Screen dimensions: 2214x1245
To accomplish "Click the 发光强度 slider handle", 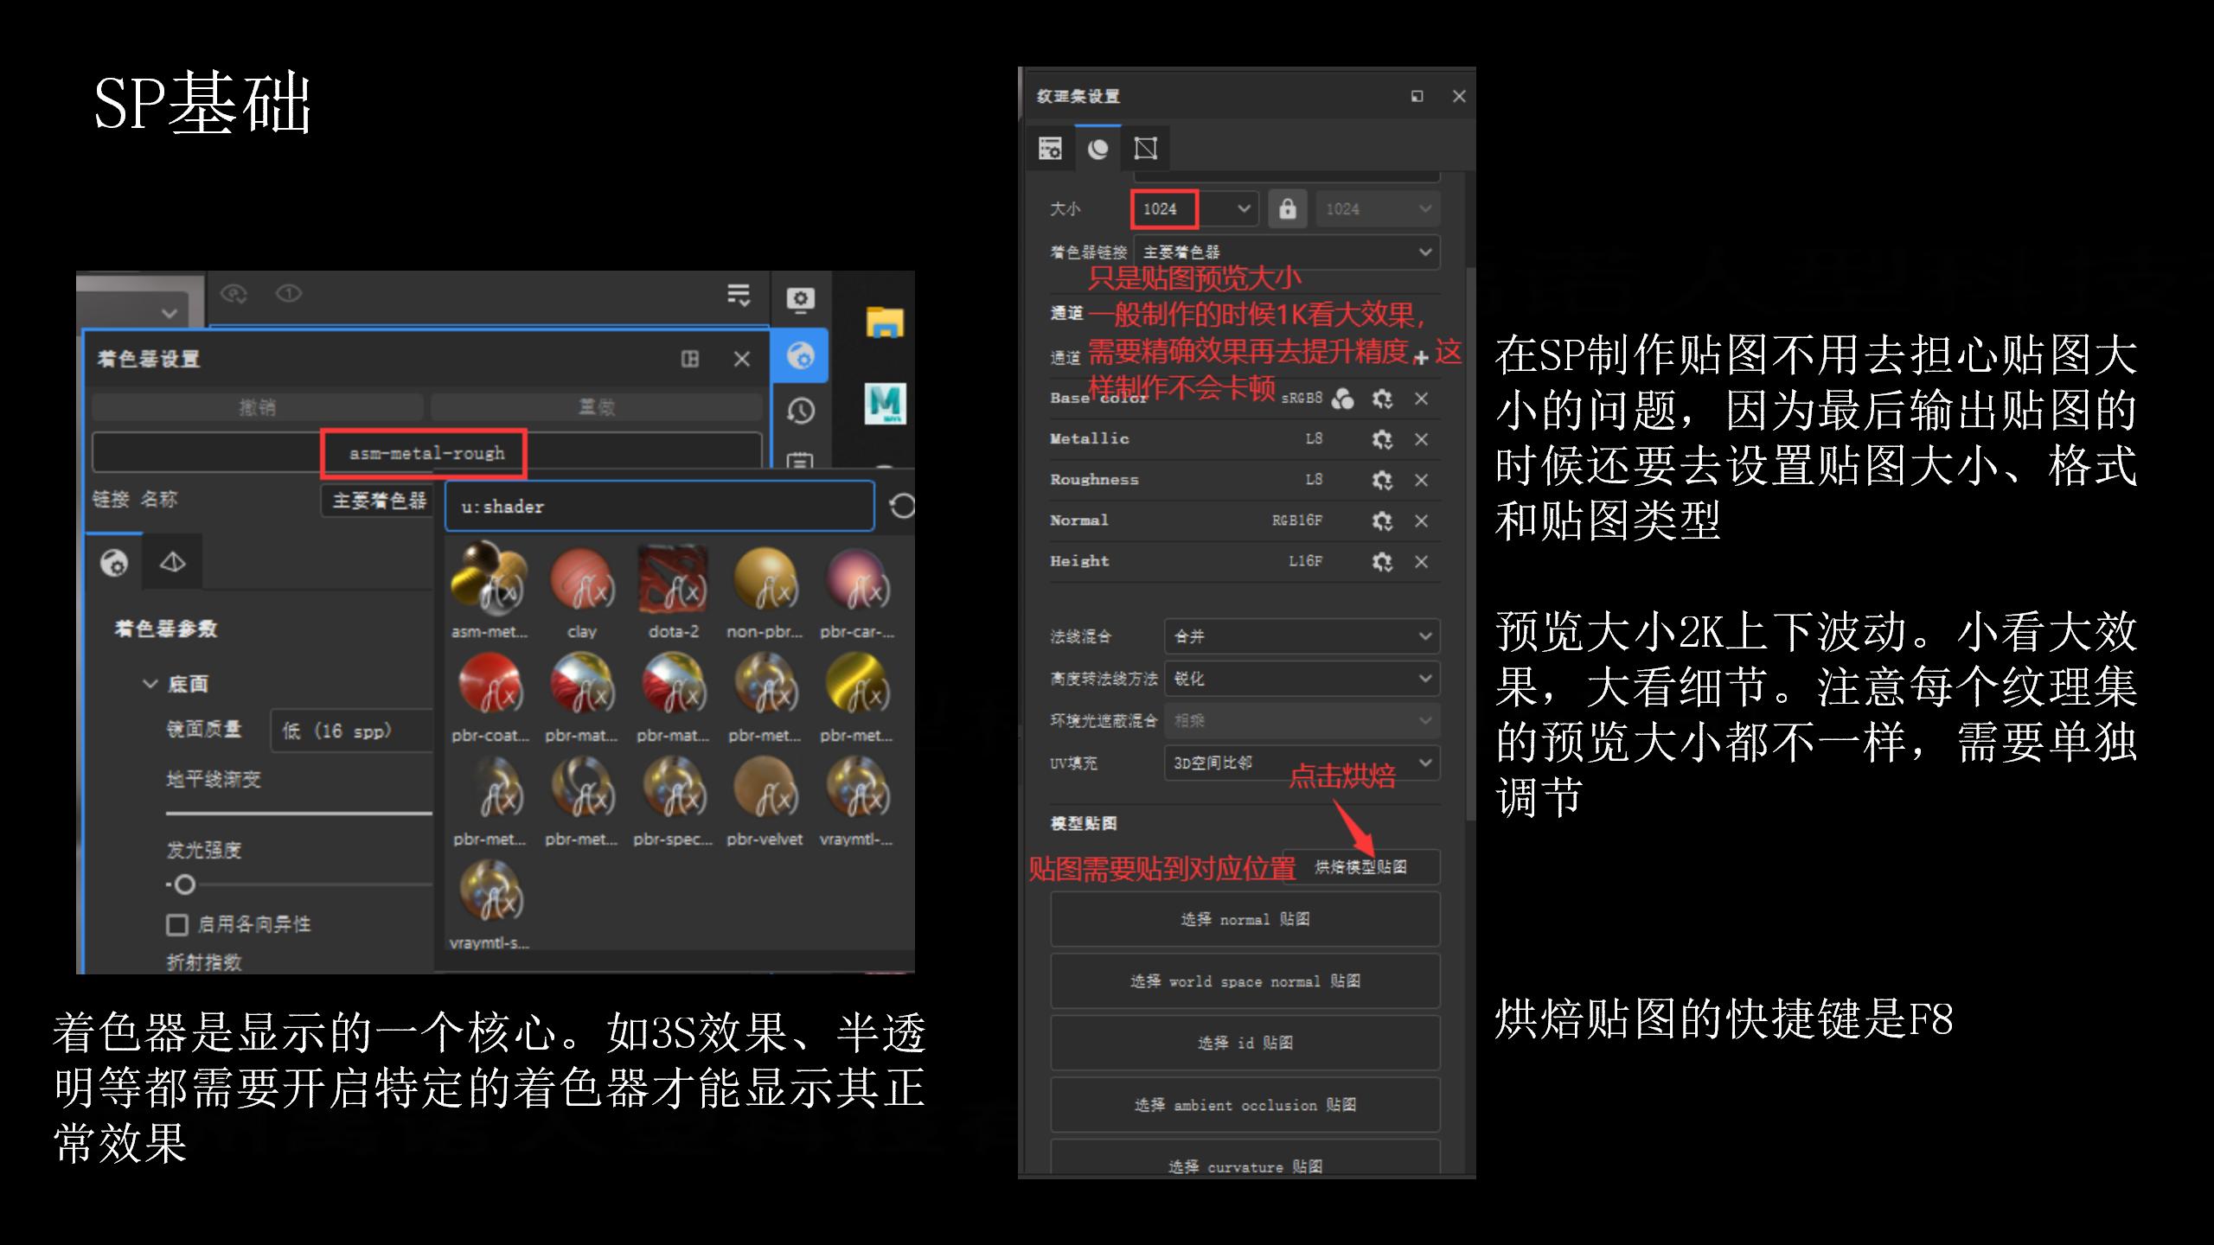I will pyautogui.click(x=184, y=885).
